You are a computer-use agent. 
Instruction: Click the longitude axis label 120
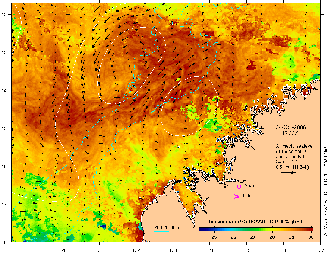pyautogui.click(x=63, y=250)
